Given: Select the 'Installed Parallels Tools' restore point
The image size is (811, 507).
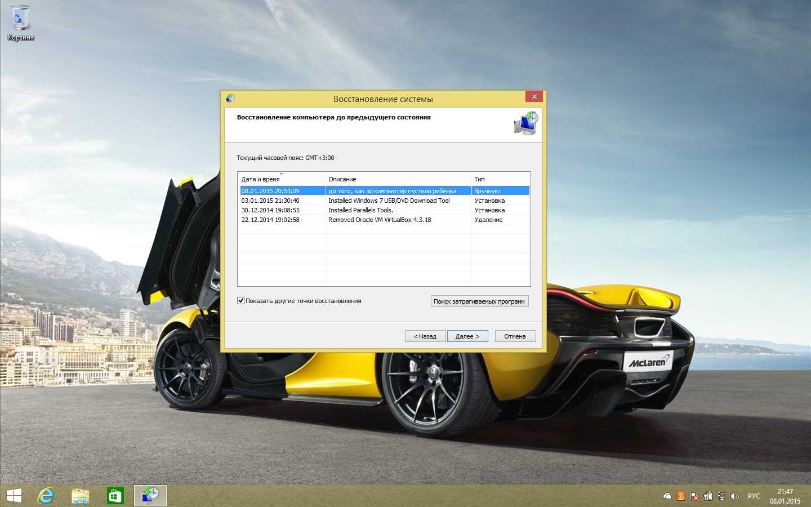Looking at the screenshot, I should click(x=360, y=210).
